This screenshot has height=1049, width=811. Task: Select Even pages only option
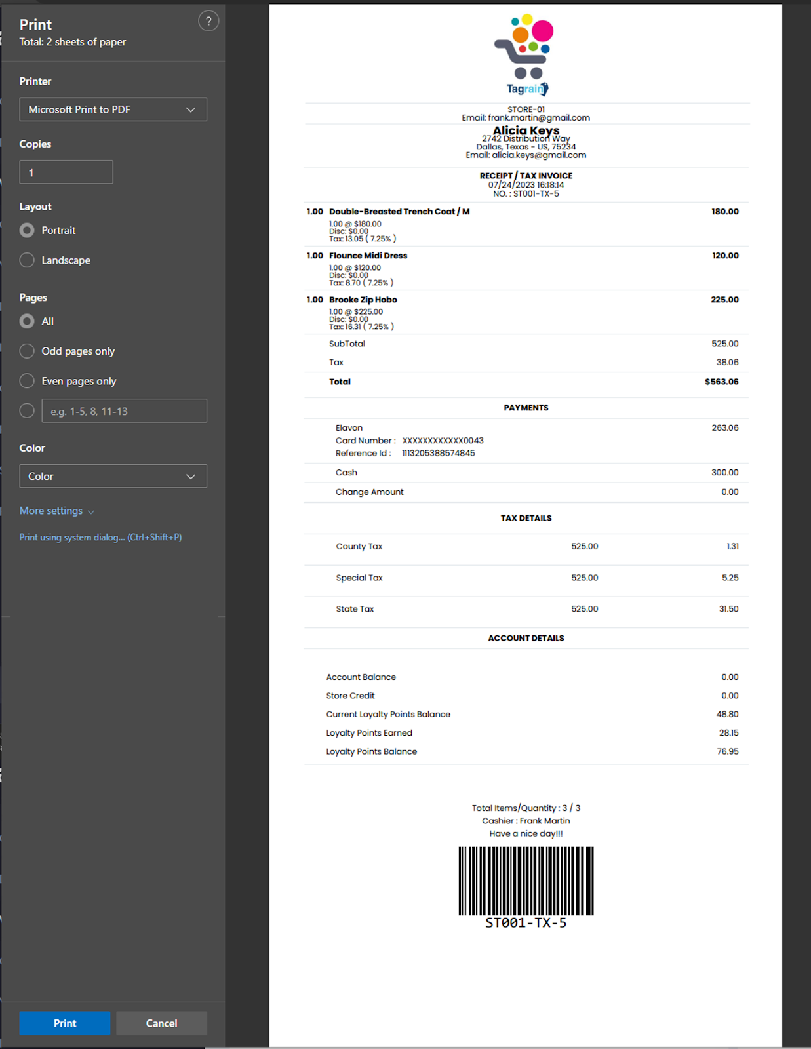27,381
